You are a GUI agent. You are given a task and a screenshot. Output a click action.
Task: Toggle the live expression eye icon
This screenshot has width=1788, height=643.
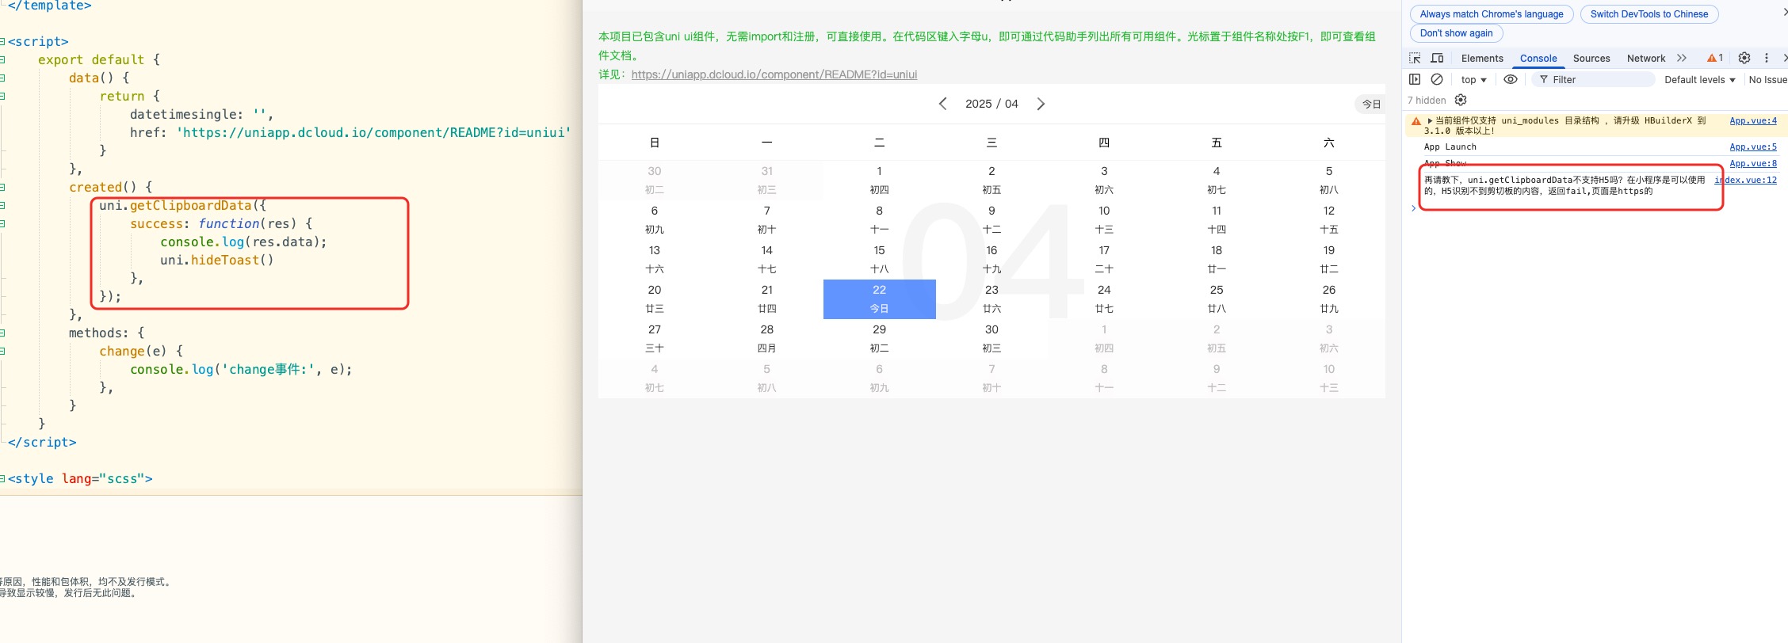tap(1511, 79)
